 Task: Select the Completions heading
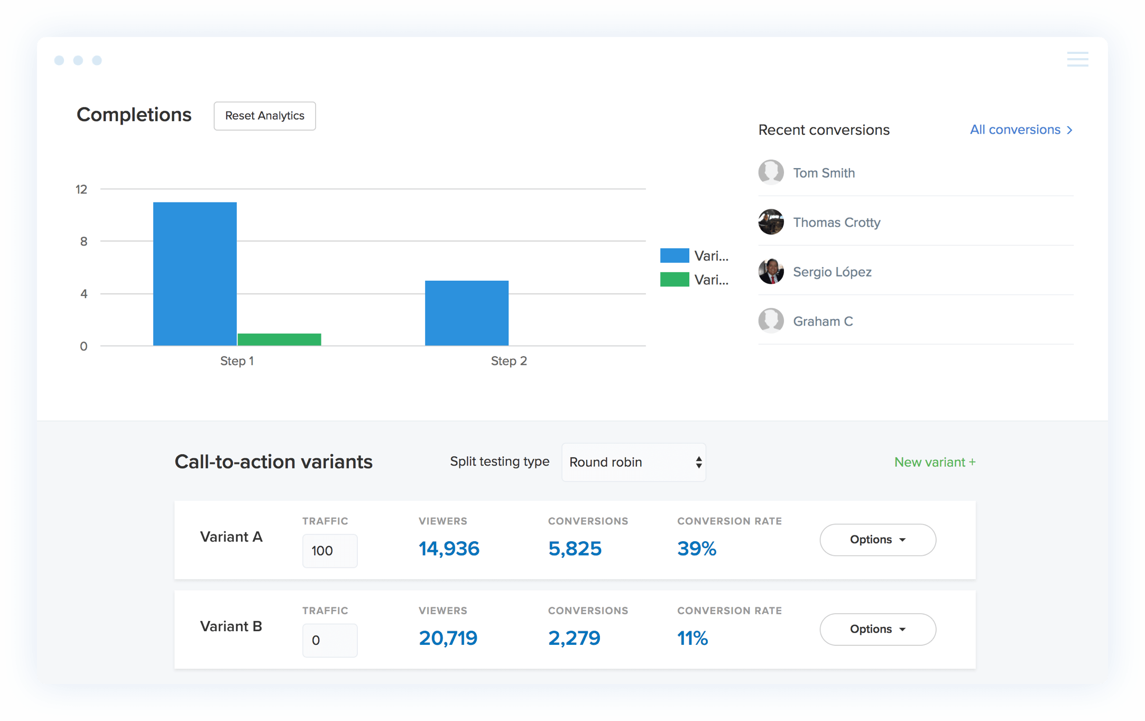[x=134, y=115]
